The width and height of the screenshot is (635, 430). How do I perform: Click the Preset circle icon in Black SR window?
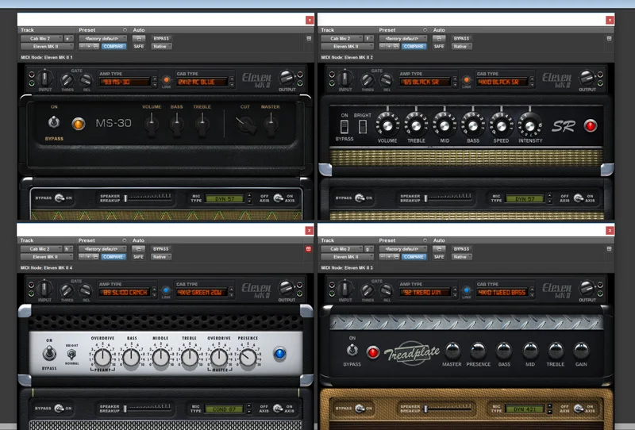click(425, 30)
